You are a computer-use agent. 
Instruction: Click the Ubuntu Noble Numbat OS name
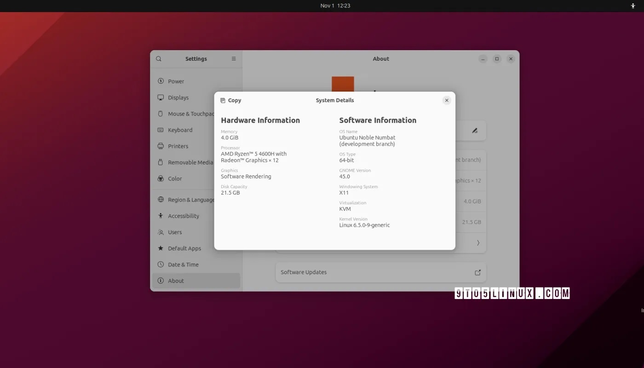pos(367,141)
